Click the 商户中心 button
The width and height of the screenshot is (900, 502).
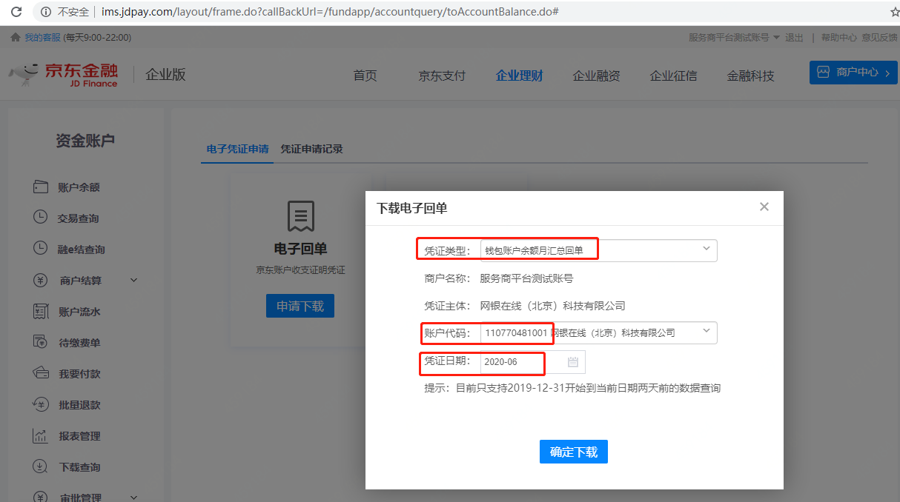pyautogui.click(x=853, y=72)
